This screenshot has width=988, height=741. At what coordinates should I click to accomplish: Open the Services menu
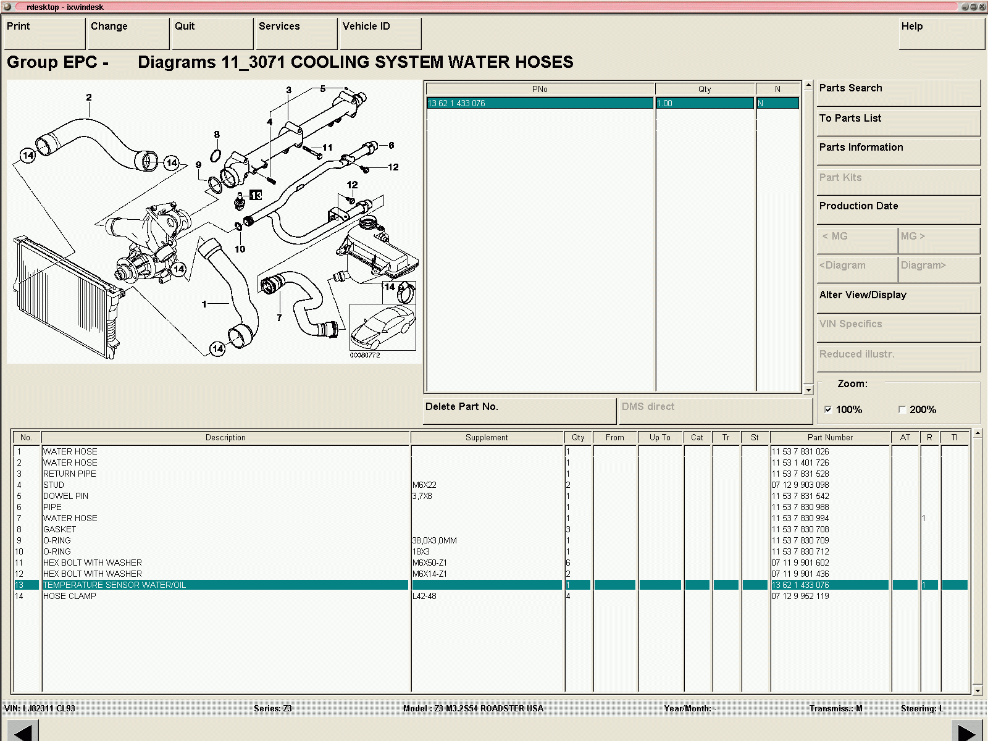[x=296, y=33]
